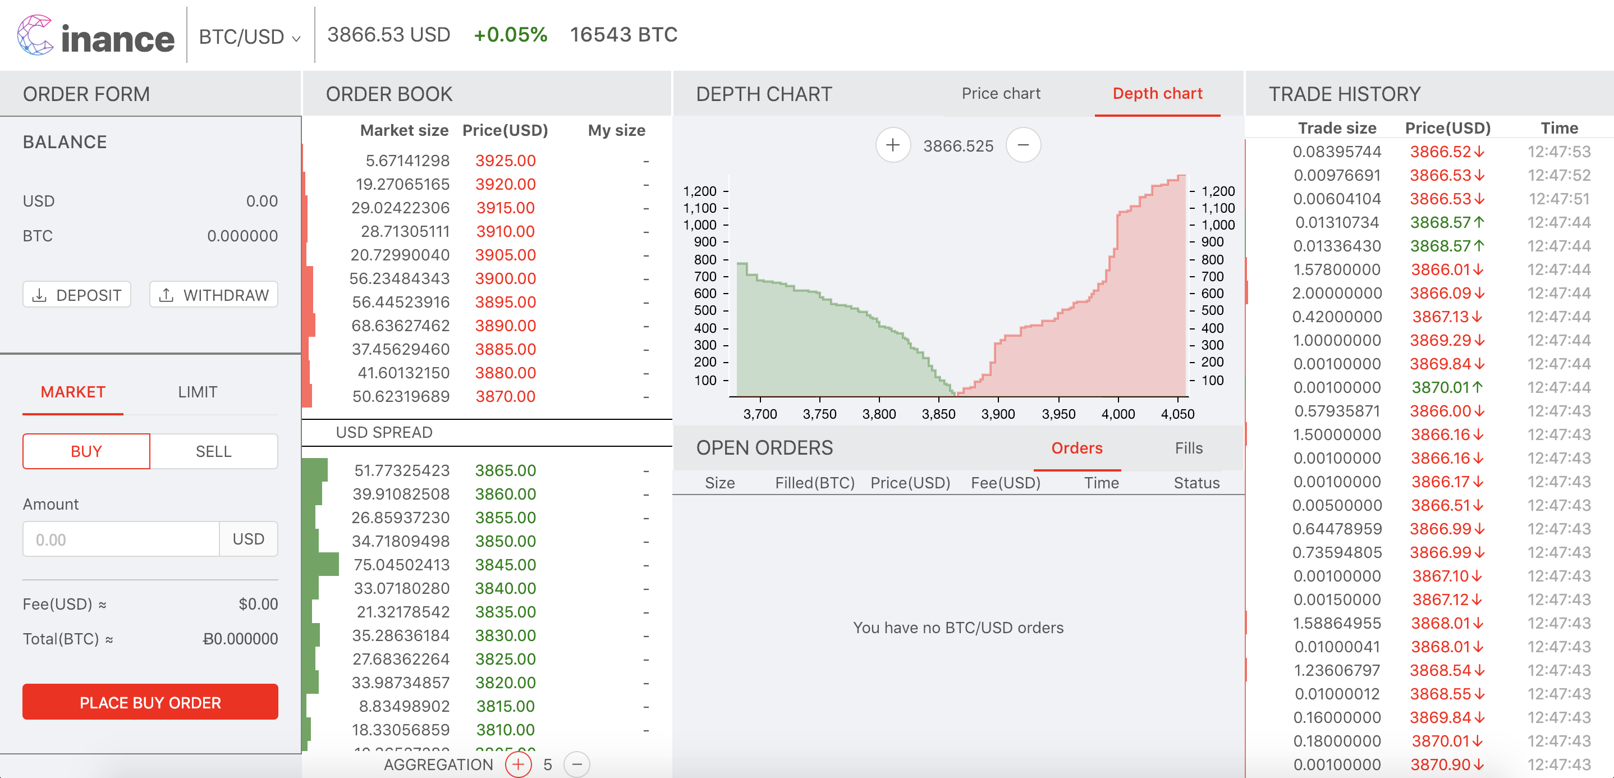Screen dimensions: 1614x778
Task: Click the USD amount currency selector
Action: click(248, 539)
